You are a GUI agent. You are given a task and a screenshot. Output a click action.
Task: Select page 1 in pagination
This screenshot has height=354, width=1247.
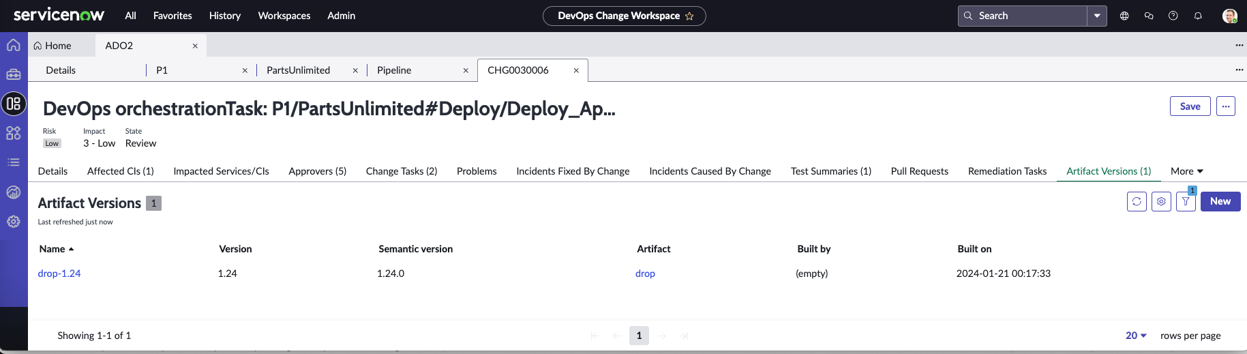pos(639,336)
